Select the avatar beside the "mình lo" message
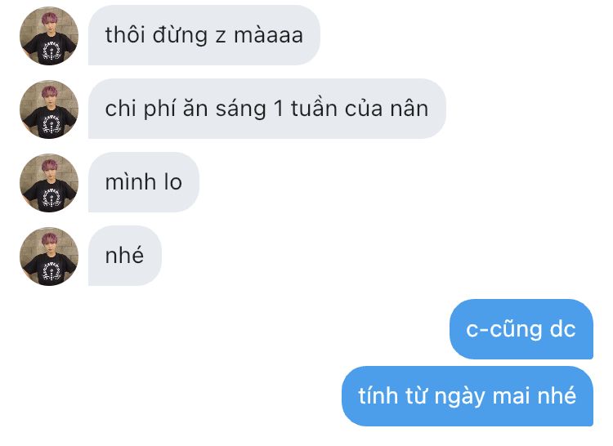 pos(49,183)
